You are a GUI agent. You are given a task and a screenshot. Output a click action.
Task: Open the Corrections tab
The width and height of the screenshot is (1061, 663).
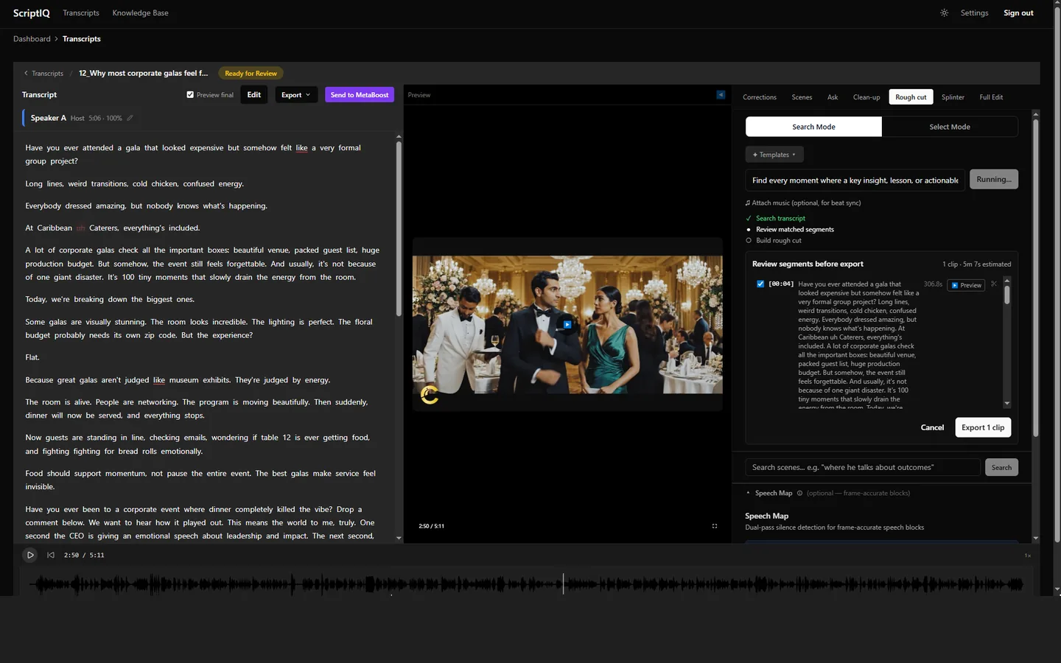[x=760, y=97]
